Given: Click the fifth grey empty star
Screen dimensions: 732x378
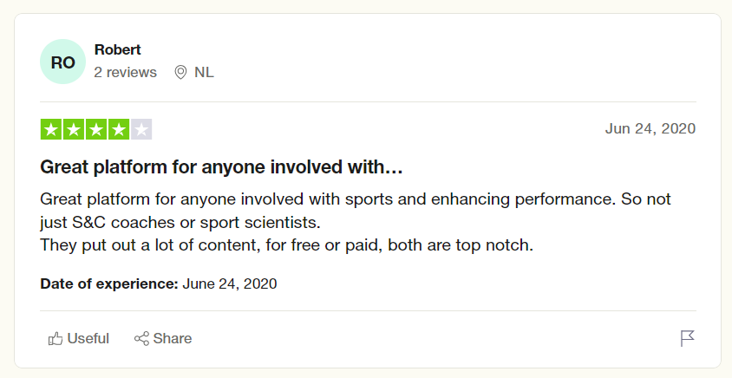Looking at the screenshot, I should tap(141, 129).
